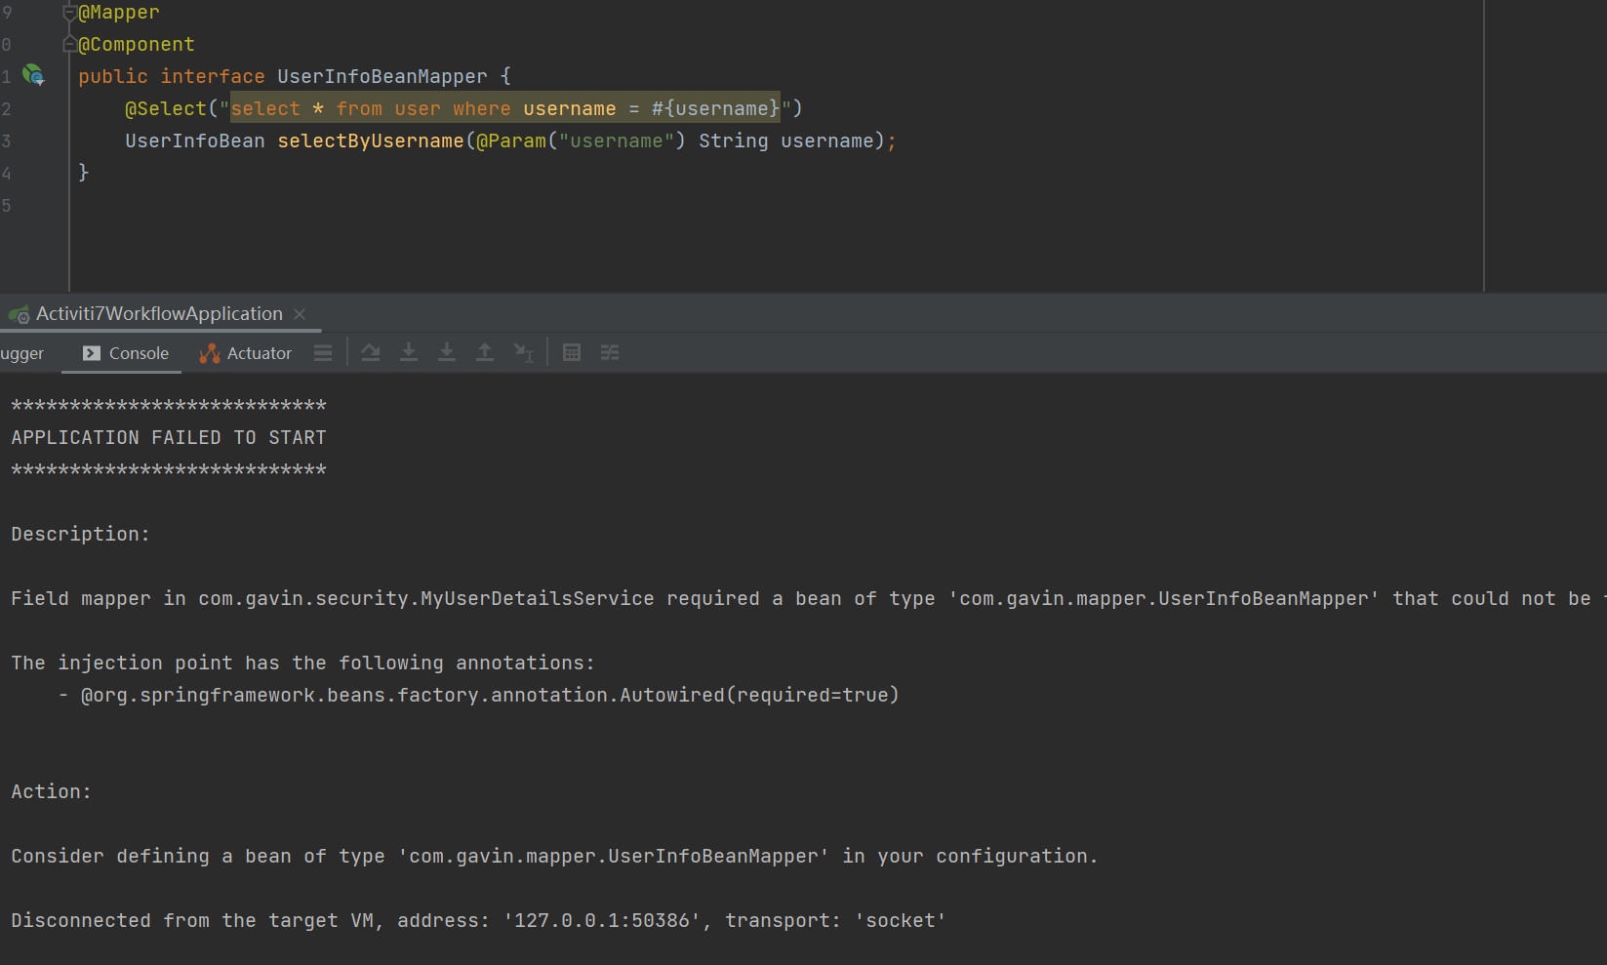Screen dimensions: 1607x965
Task: Click the Show Execution Point lines icon
Action: pos(323,353)
